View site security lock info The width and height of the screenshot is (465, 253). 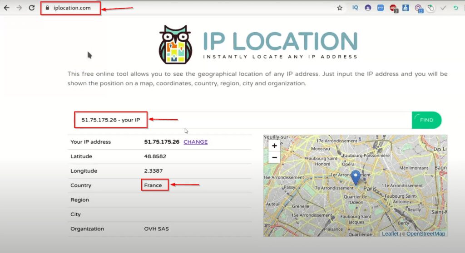47,8
